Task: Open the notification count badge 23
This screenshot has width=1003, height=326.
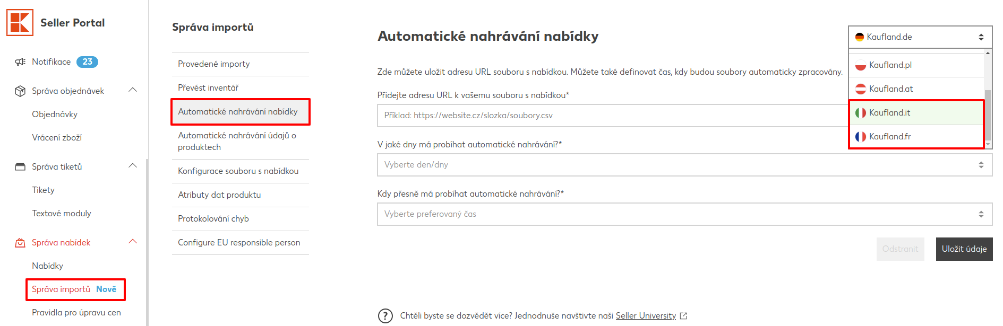Action: 87,62
